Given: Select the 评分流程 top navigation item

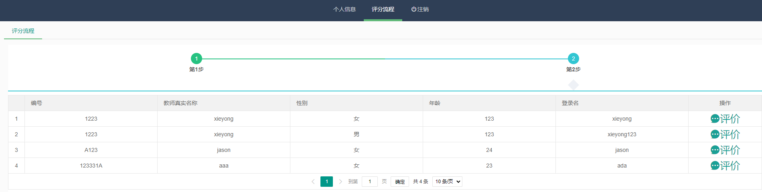Looking at the screenshot, I should pyautogui.click(x=383, y=9).
